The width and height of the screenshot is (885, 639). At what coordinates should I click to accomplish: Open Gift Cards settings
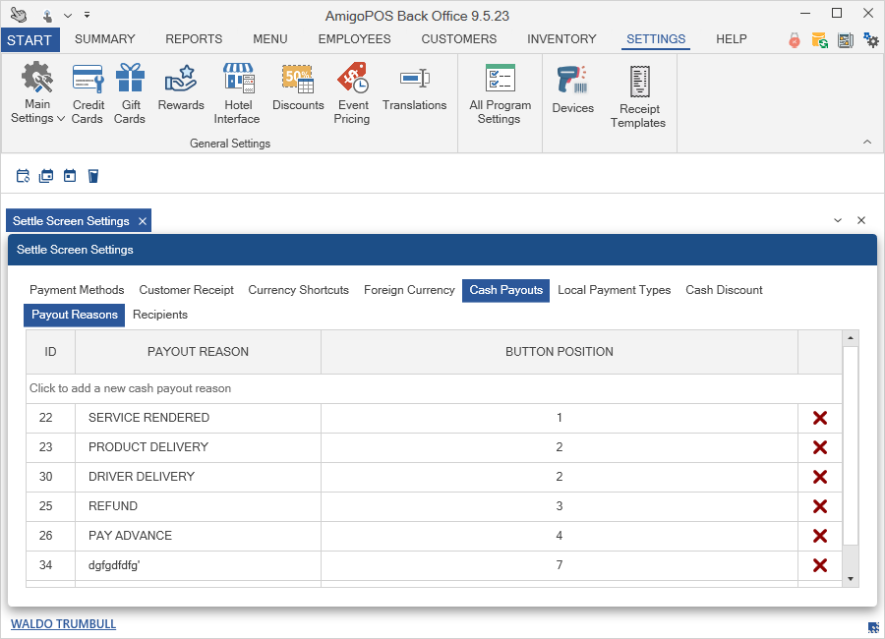[130, 93]
